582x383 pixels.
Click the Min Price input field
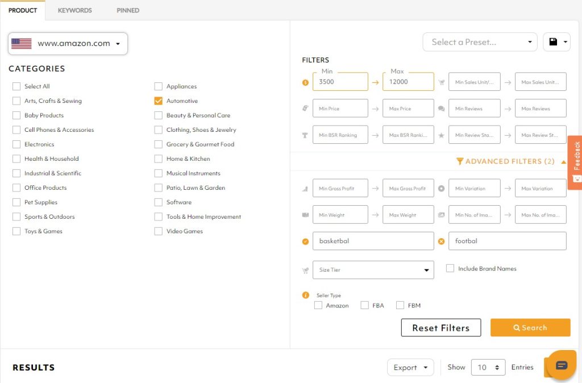(340, 109)
